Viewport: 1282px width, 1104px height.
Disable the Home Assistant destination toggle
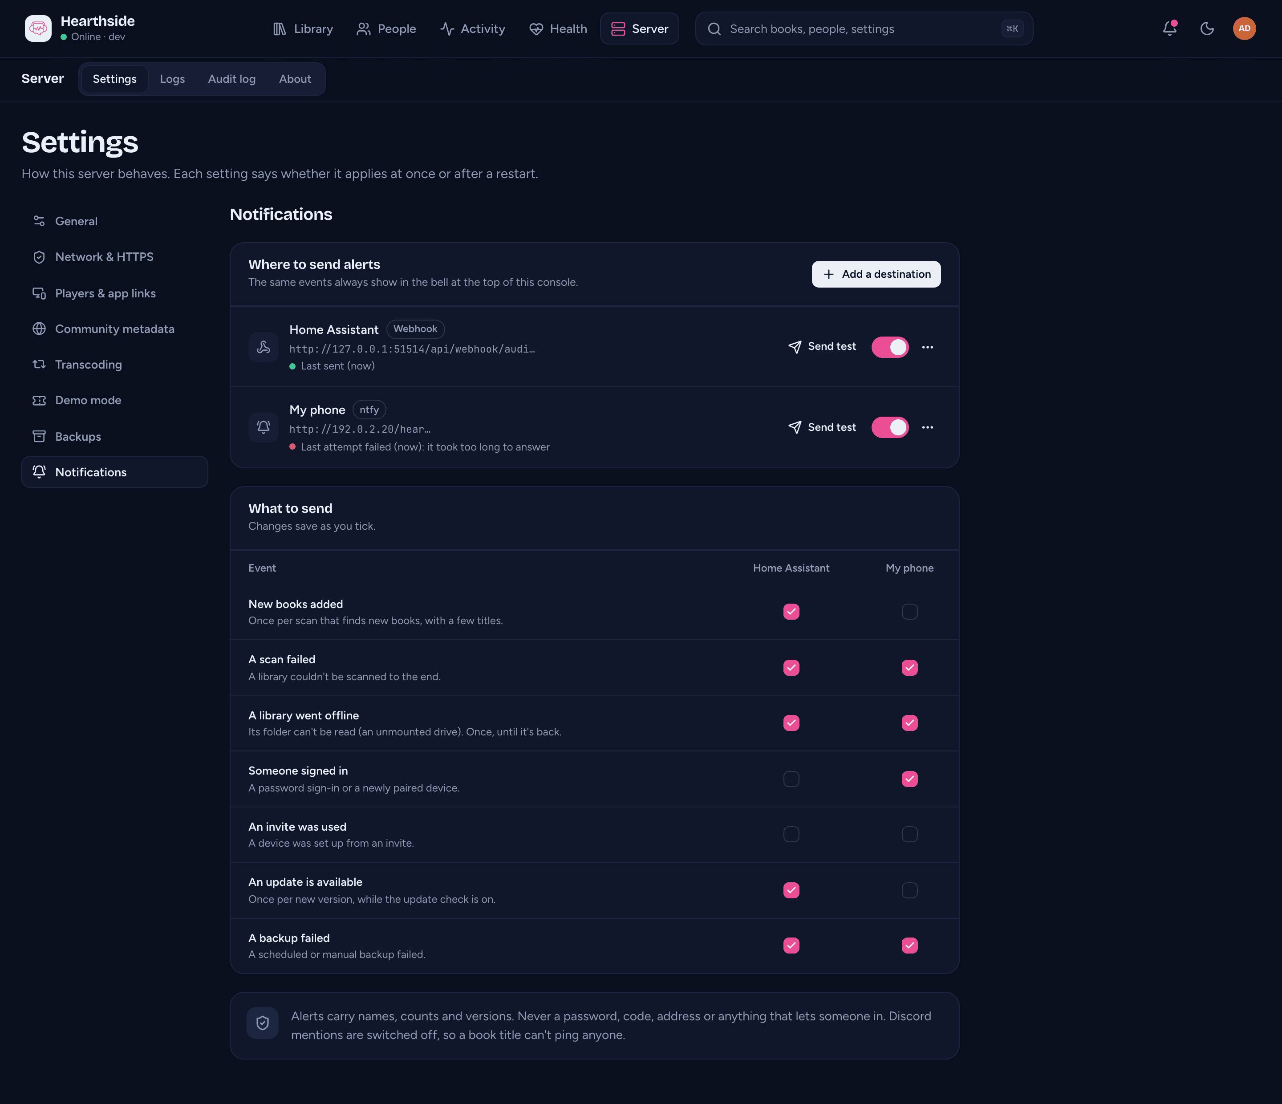pyautogui.click(x=890, y=347)
